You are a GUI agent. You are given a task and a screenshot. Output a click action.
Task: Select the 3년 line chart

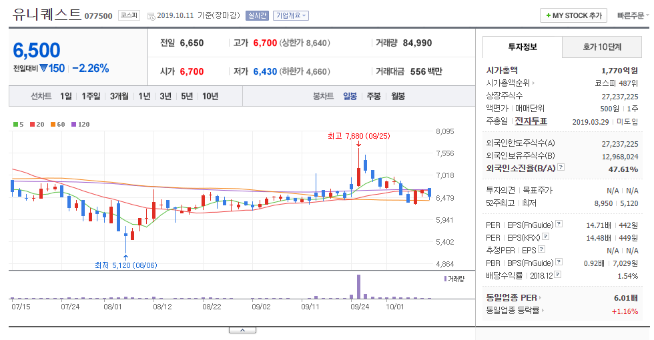click(166, 96)
